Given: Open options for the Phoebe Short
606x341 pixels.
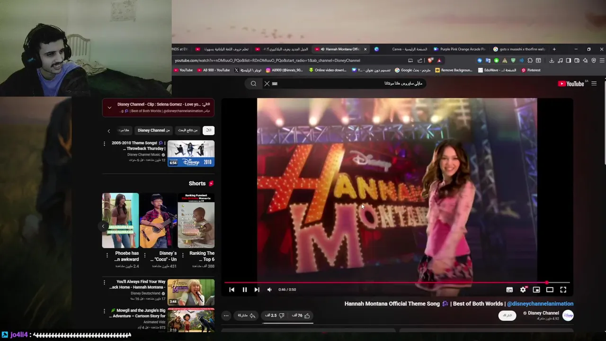Looking at the screenshot, I should tap(108, 256).
